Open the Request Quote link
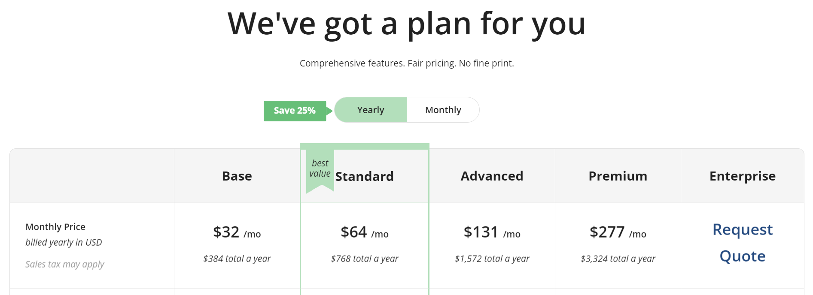Screen dimensions: 813x295 (x=742, y=243)
